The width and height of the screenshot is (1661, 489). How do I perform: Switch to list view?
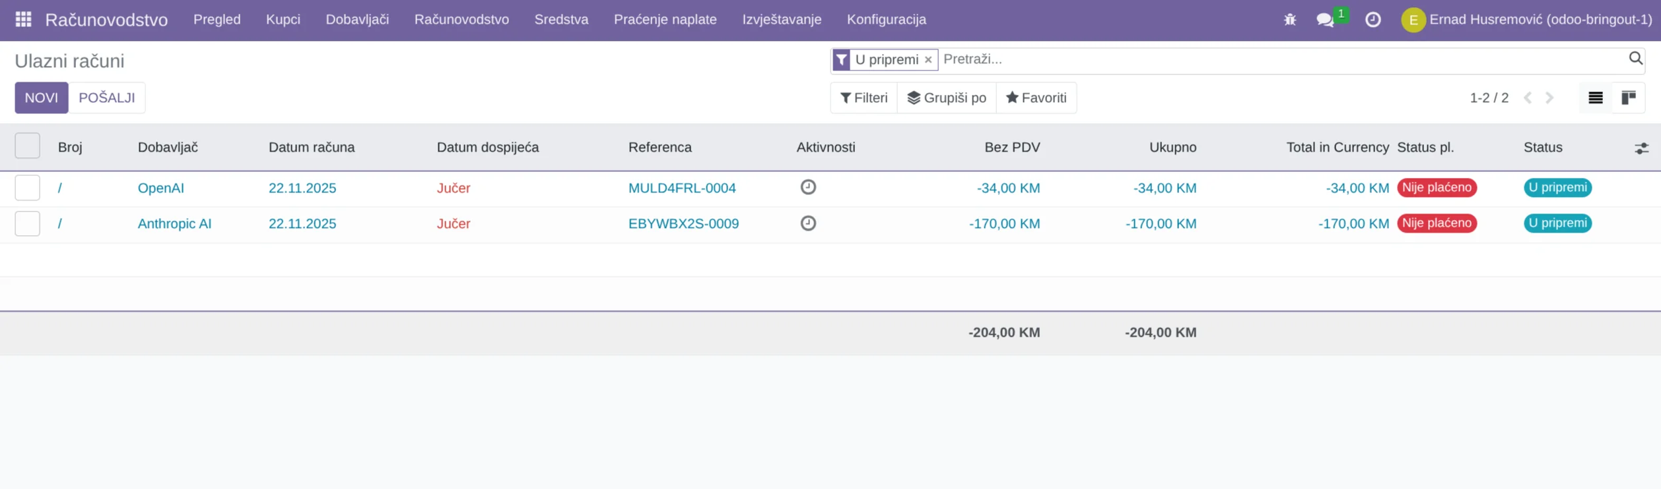[1595, 98]
